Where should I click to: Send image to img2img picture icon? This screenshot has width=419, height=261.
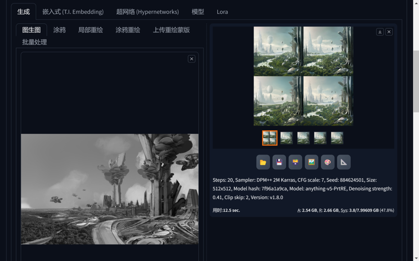311,162
